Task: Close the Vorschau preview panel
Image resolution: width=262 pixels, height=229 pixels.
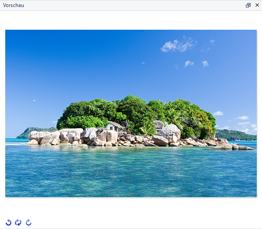Action: (257, 5)
